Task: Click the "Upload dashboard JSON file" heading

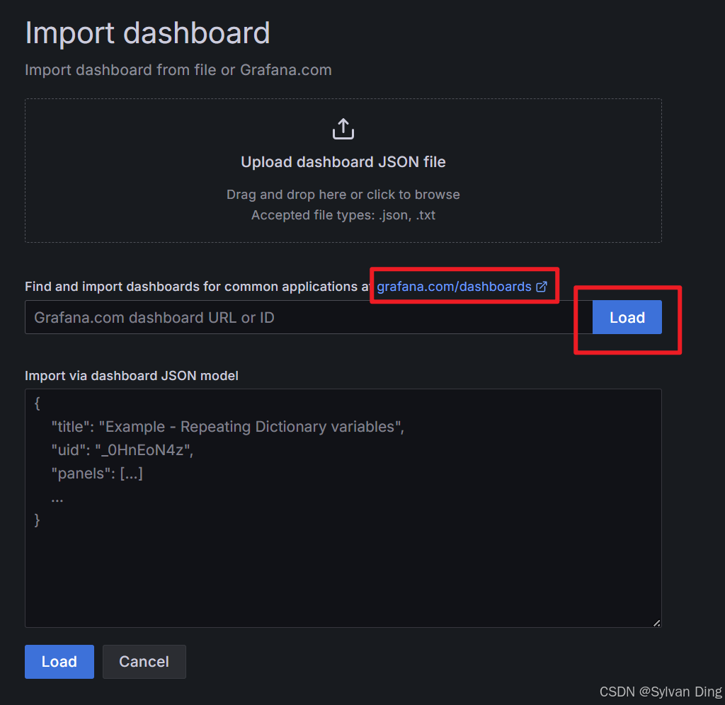Action: 343,162
